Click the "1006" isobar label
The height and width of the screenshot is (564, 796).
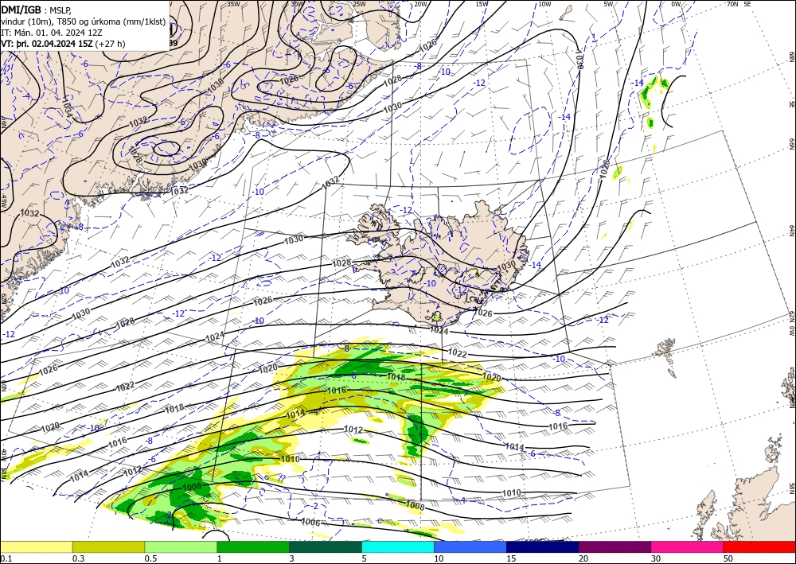[310, 522]
